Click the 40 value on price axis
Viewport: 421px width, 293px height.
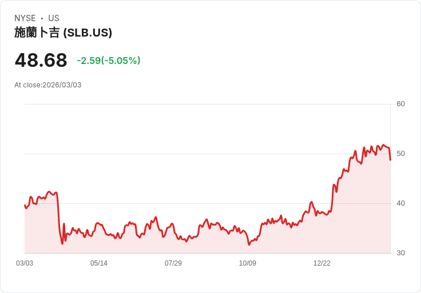pyautogui.click(x=400, y=203)
